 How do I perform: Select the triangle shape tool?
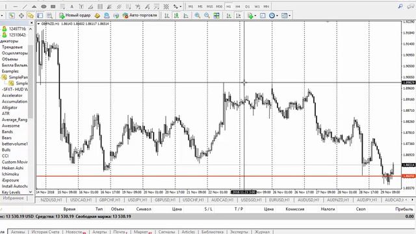tap(34, 6)
